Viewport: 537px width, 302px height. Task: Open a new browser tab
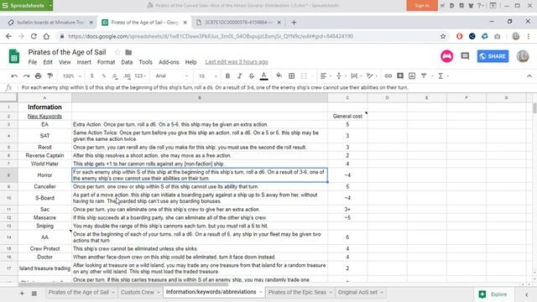point(294,23)
